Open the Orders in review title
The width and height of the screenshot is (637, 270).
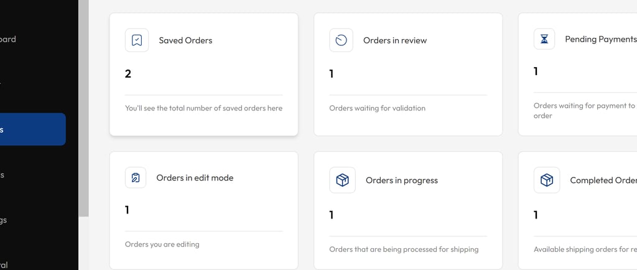click(x=395, y=40)
